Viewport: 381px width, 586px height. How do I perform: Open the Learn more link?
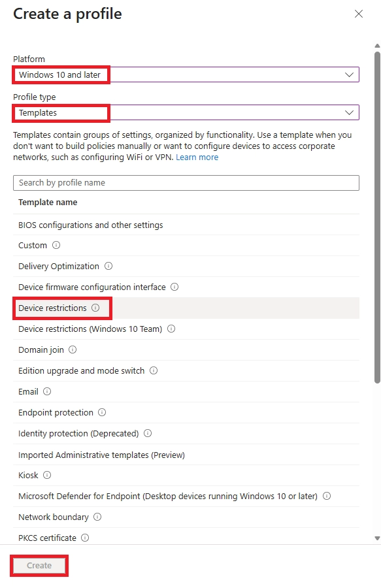[197, 157]
